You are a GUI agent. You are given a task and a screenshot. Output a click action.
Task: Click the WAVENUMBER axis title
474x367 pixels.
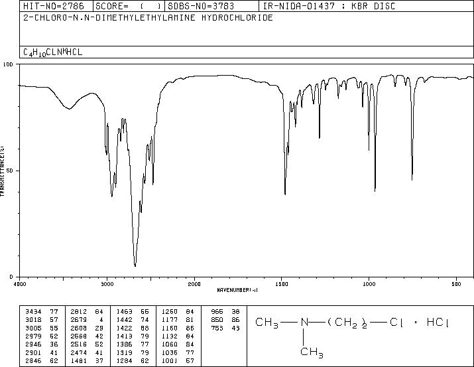[x=237, y=290]
